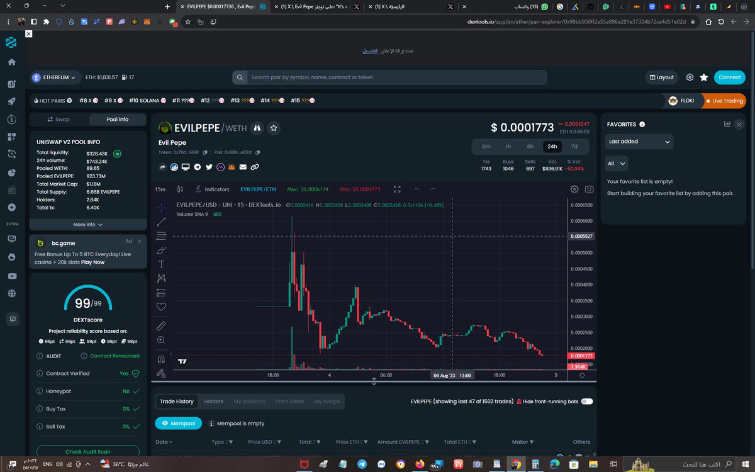Select the 1h stats interval
The width and height of the screenshot is (755, 472).
(508, 147)
